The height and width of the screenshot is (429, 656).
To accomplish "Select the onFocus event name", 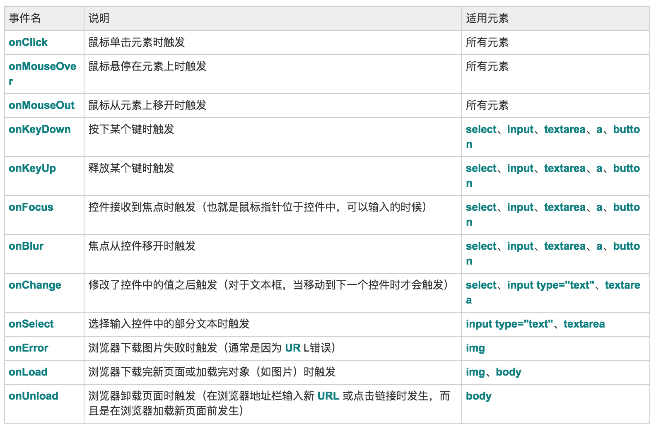I will pos(31,207).
